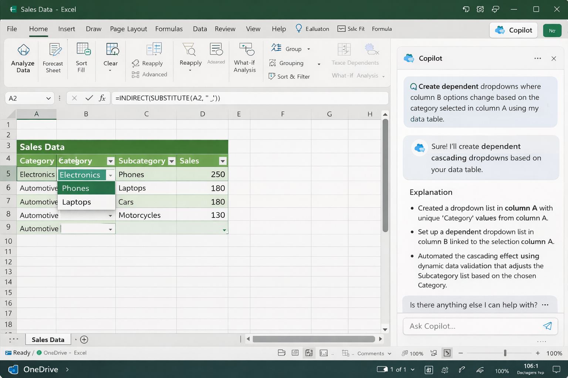The image size is (568, 378).
Task: Adjust the zoom slider handle
Action: 505,353
